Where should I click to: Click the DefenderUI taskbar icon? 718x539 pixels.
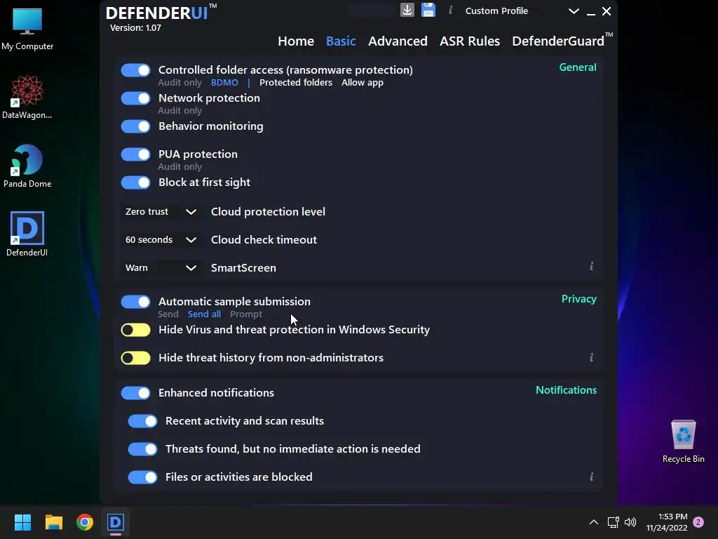click(x=116, y=522)
